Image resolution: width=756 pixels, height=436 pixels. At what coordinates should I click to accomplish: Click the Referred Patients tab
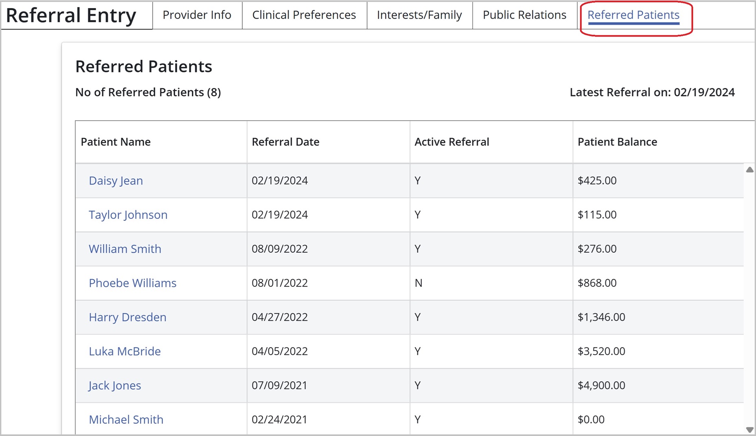point(633,15)
